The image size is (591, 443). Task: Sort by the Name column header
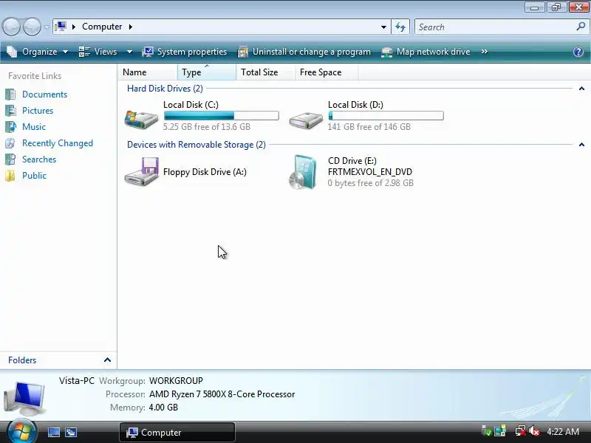point(148,72)
